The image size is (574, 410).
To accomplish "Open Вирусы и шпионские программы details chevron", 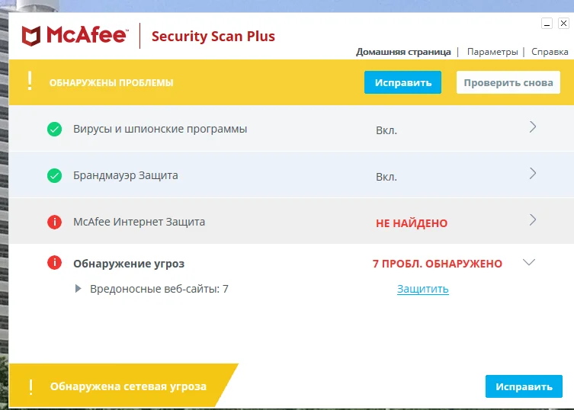I will tap(533, 127).
